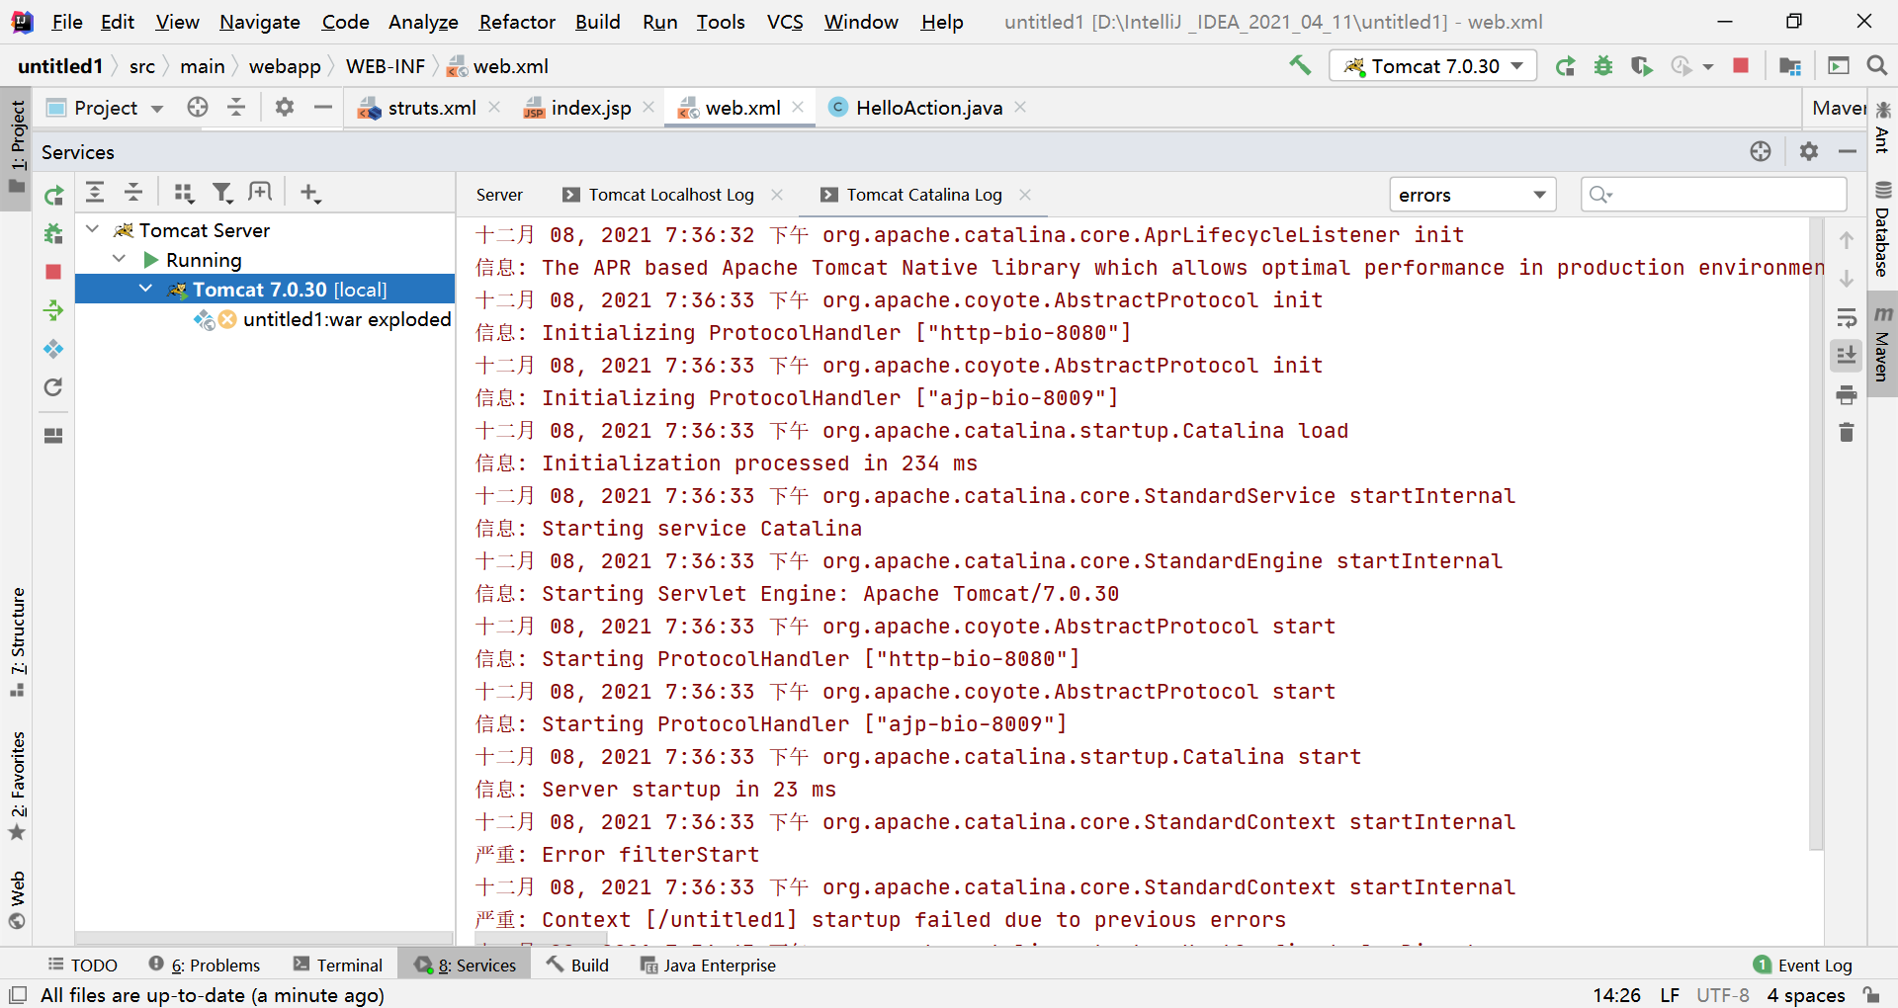Open the errors log filter dropdown
1898x1008 pixels.
[1472, 195]
